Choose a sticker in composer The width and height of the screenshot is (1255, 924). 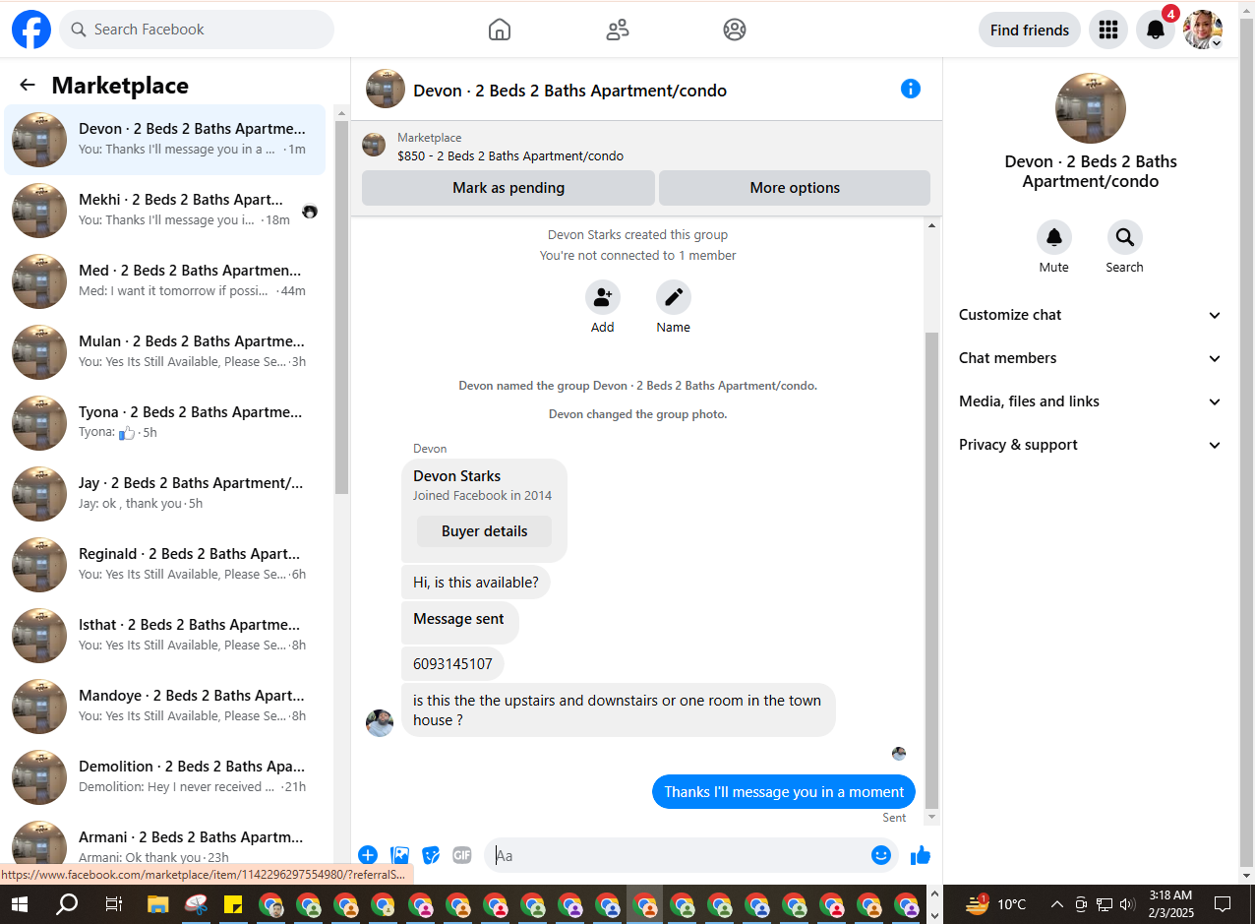[431, 855]
